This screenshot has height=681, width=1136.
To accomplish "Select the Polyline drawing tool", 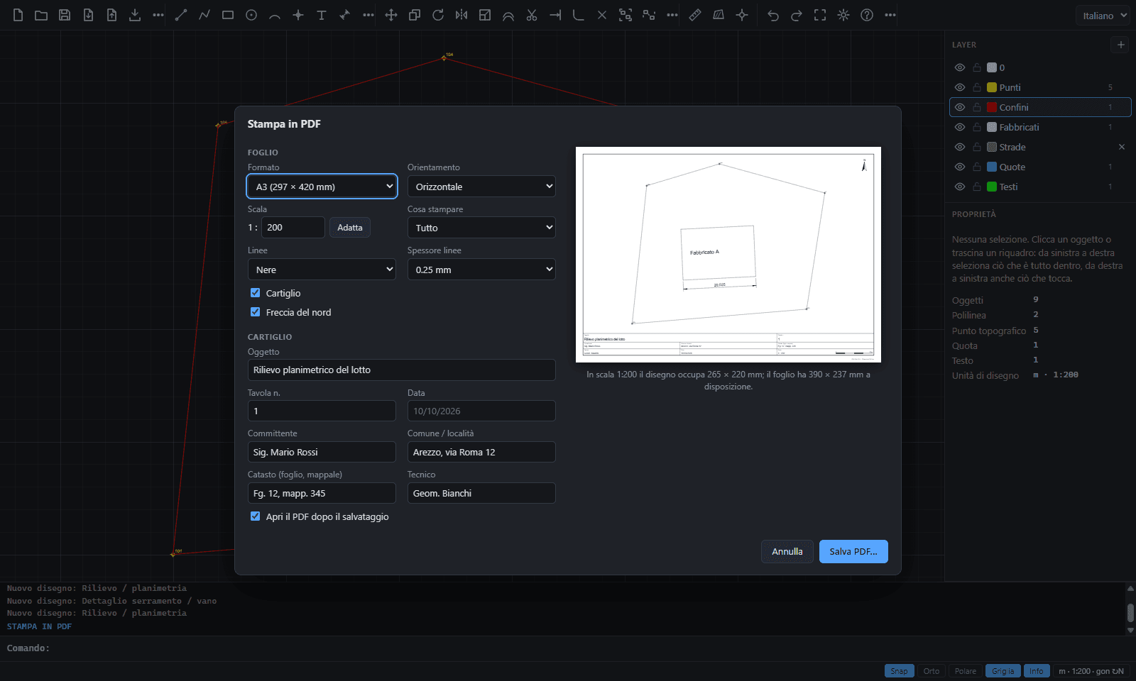I will click(x=204, y=15).
